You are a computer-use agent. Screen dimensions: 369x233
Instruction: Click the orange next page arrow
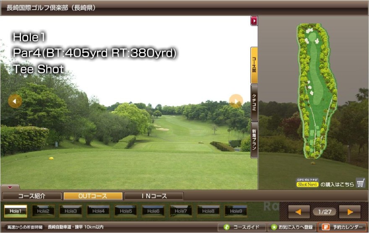coord(350,212)
